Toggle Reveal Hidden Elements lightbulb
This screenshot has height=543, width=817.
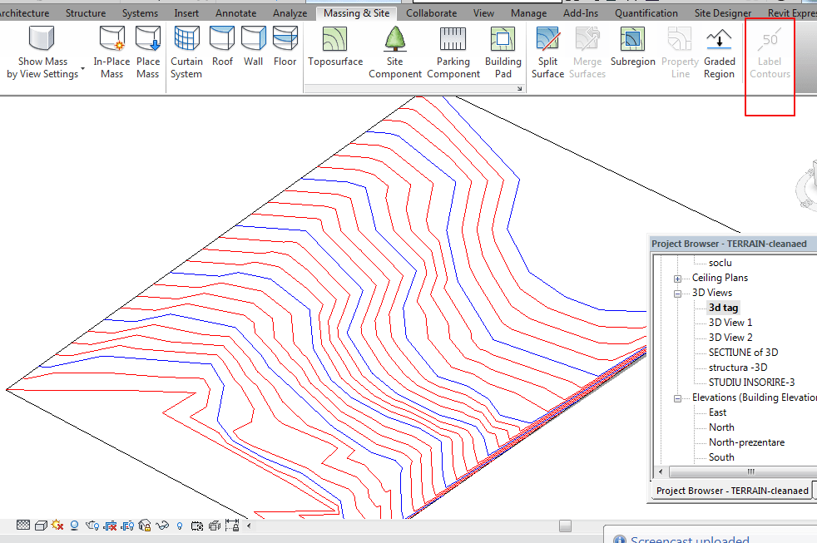point(181,526)
